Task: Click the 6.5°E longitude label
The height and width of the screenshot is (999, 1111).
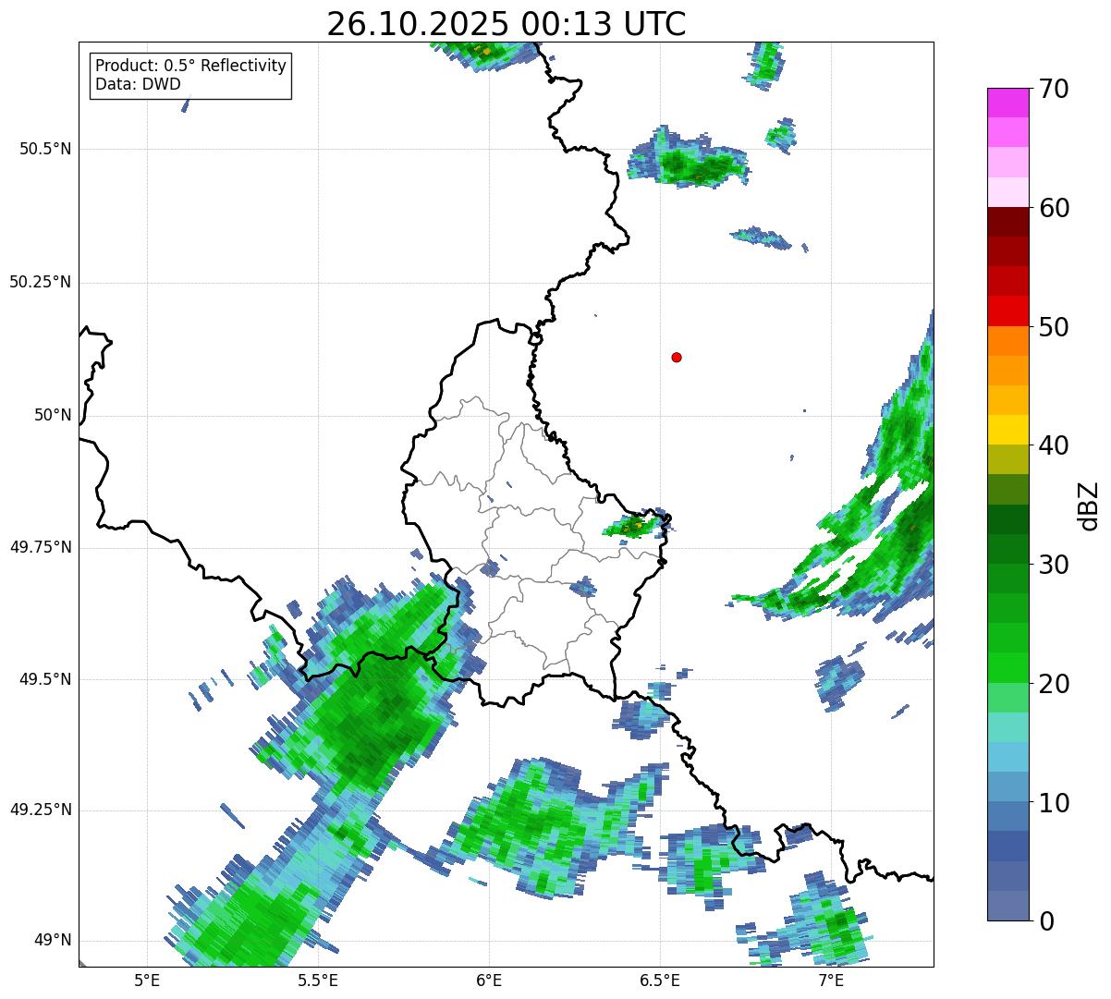Action: pos(660,980)
